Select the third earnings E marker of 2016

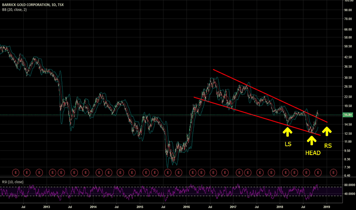pos(214,173)
